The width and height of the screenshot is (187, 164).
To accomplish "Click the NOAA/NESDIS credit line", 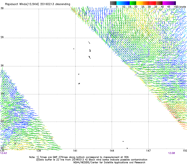I will (x=109, y=162).
